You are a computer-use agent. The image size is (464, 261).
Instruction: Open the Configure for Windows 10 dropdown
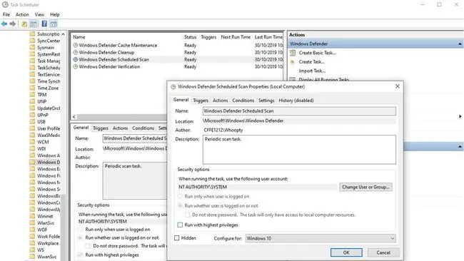[321, 238]
